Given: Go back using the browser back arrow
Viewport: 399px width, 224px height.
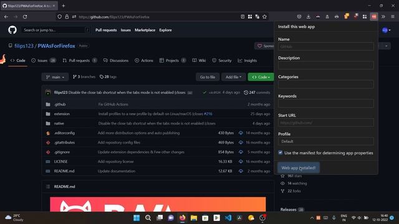Looking at the screenshot, I should click(x=6, y=17).
